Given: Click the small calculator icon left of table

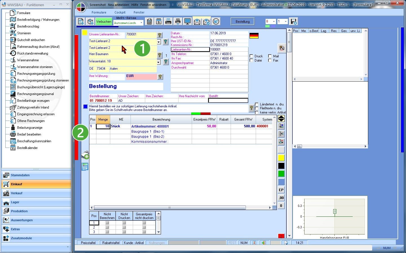Looking at the screenshot, I should click(85, 166).
